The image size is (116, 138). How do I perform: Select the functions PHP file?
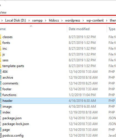9,95
